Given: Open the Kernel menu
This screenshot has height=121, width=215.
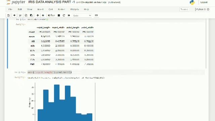Looking at the screenshot, I should pos(61,9).
